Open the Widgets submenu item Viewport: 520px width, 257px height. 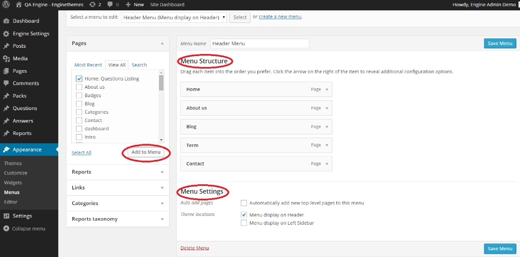(13, 183)
